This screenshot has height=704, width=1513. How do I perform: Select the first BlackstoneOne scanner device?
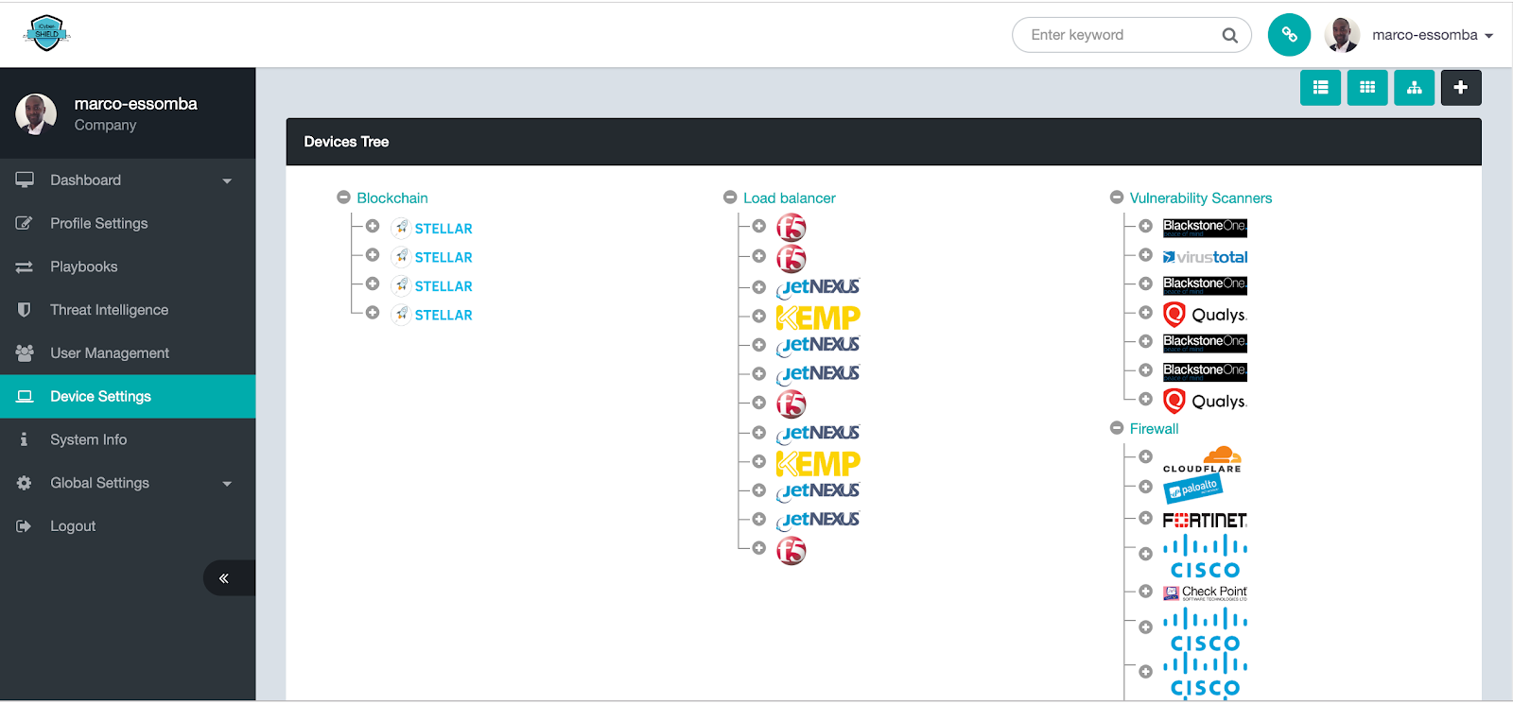(x=1205, y=228)
